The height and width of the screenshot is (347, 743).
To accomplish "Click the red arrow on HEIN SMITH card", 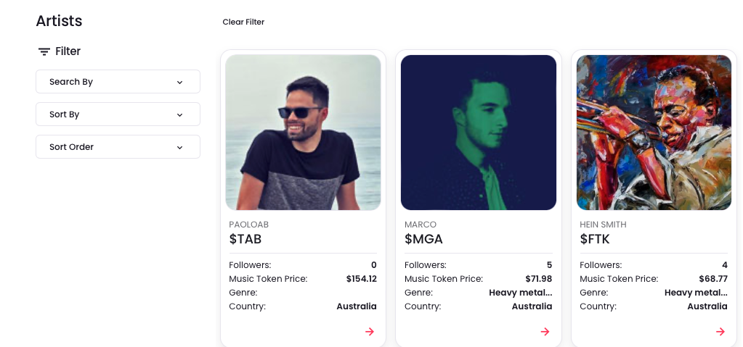I will 720,332.
